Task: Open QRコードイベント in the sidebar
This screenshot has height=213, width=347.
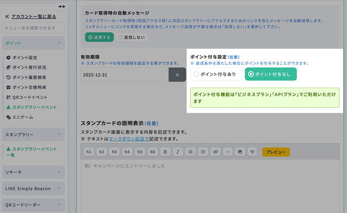Action: [30, 97]
